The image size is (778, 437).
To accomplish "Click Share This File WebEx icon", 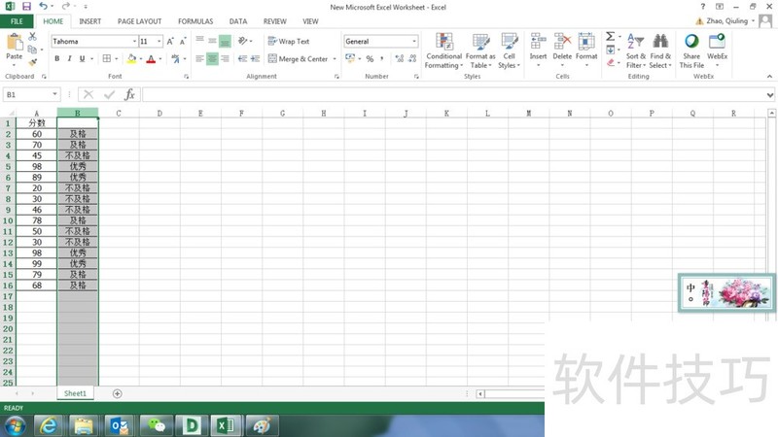I will 691,50.
